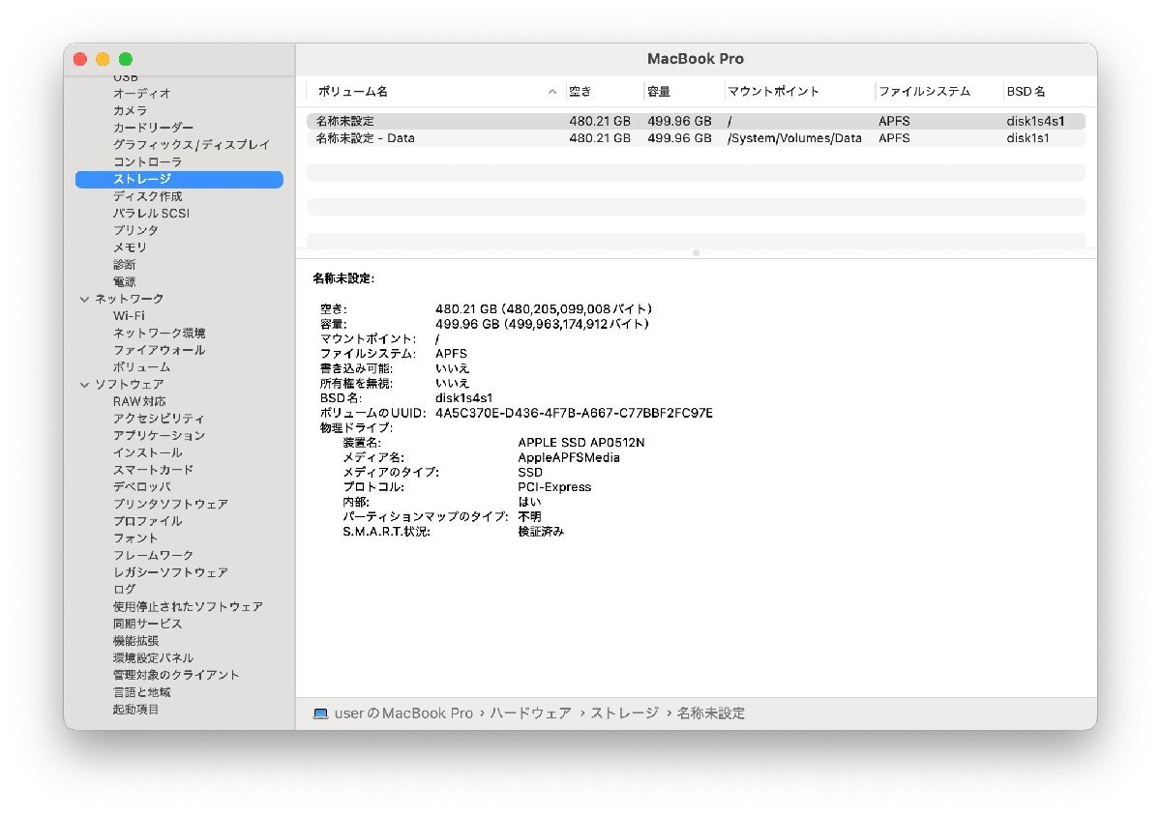Select Wi-Fi under ネットワーク
Image resolution: width=1161 pixels, height=814 pixels.
[x=130, y=315]
